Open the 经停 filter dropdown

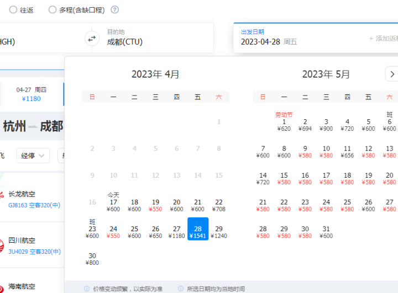[33, 156]
